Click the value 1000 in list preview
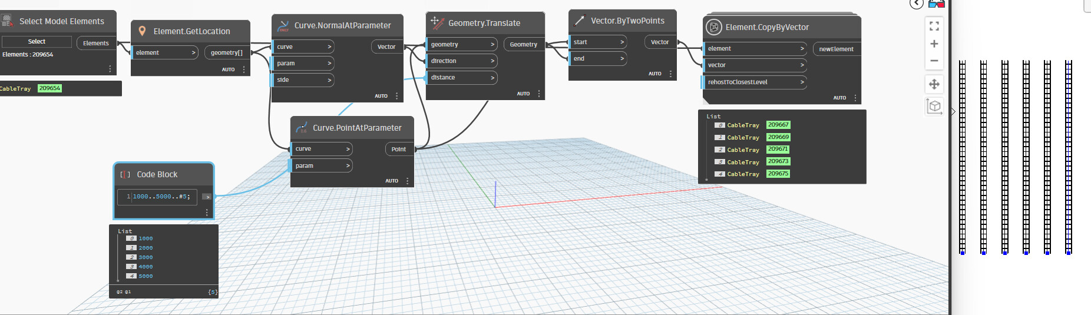 146,238
